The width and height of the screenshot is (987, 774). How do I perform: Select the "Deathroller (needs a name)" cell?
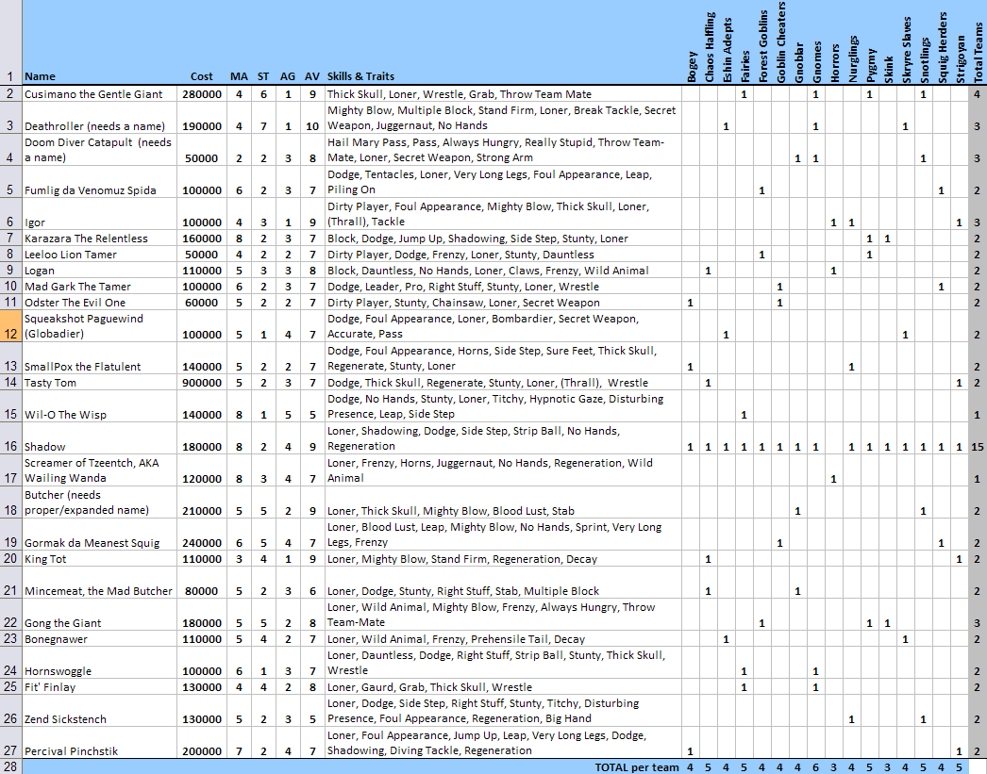(x=99, y=118)
